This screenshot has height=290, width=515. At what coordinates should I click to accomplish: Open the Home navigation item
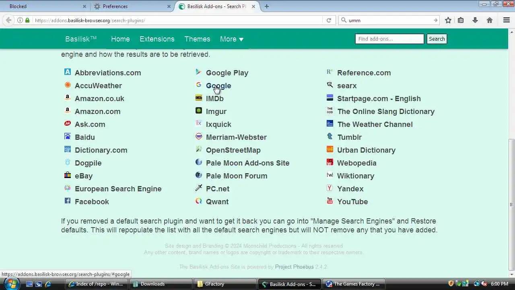click(x=120, y=39)
